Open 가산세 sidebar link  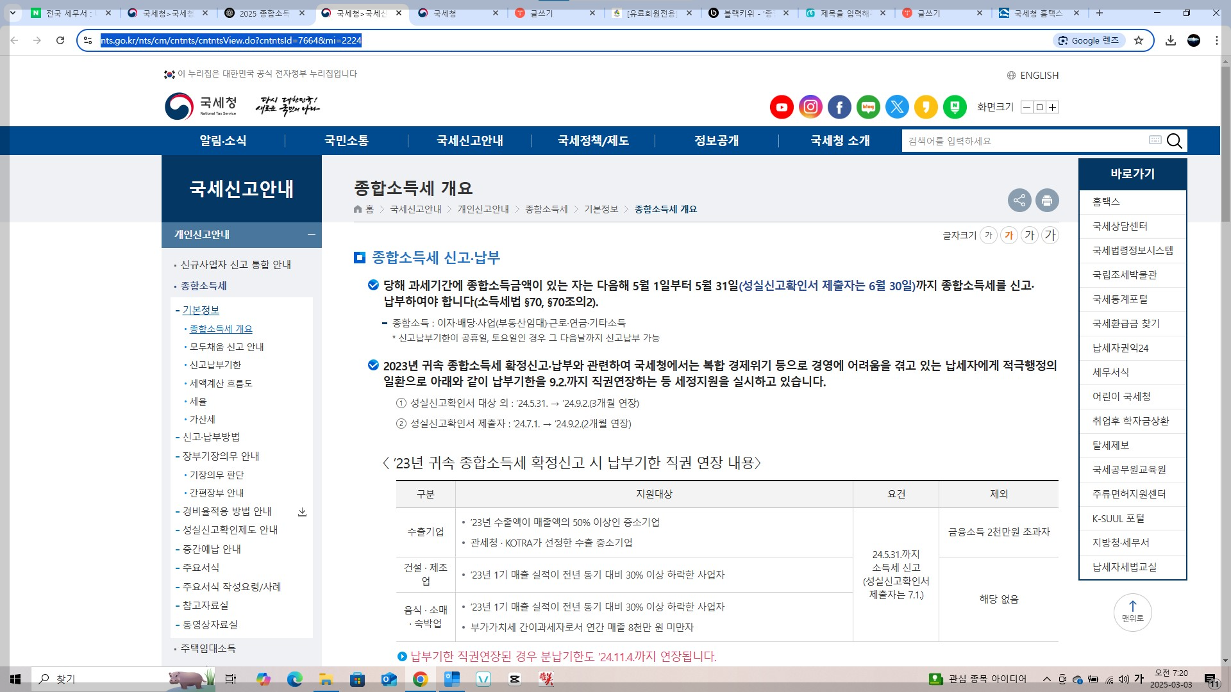pyautogui.click(x=202, y=419)
